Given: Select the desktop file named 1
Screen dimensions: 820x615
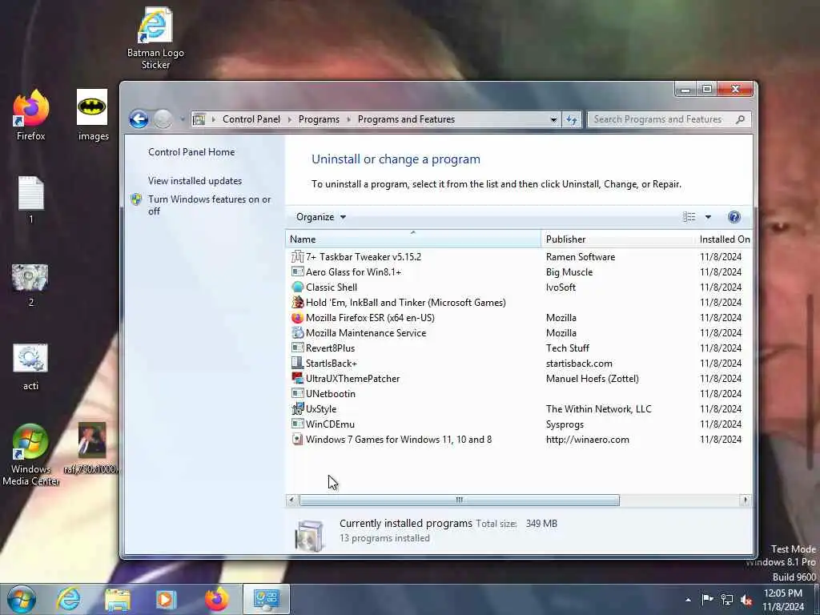Looking at the screenshot, I should pyautogui.click(x=31, y=199).
